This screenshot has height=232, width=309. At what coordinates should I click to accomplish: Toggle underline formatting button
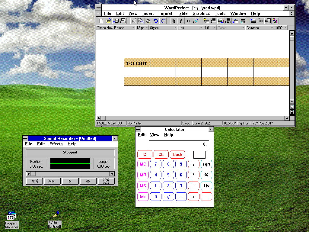(188, 21)
